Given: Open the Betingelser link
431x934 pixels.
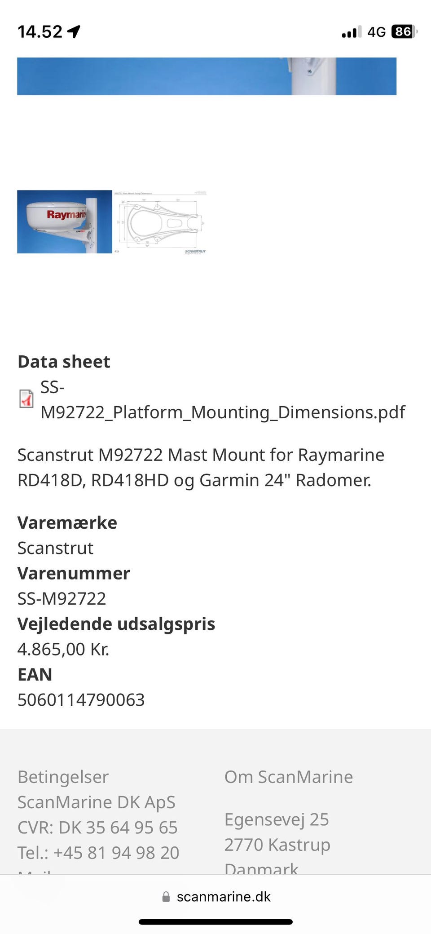Looking at the screenshot, I should [63, 777].
